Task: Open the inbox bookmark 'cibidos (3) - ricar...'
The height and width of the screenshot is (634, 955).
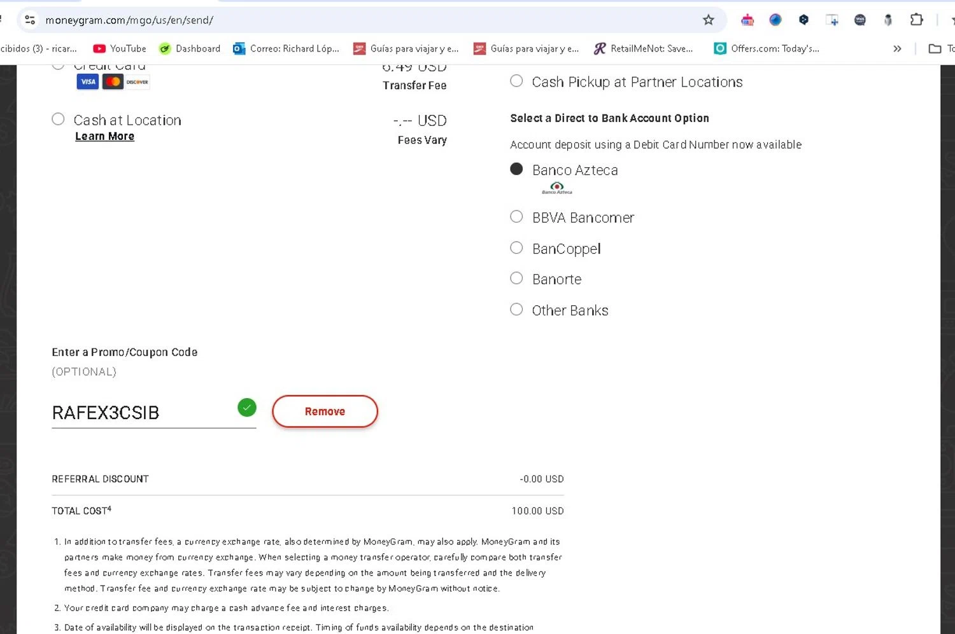Action: (x=38, y=48)
